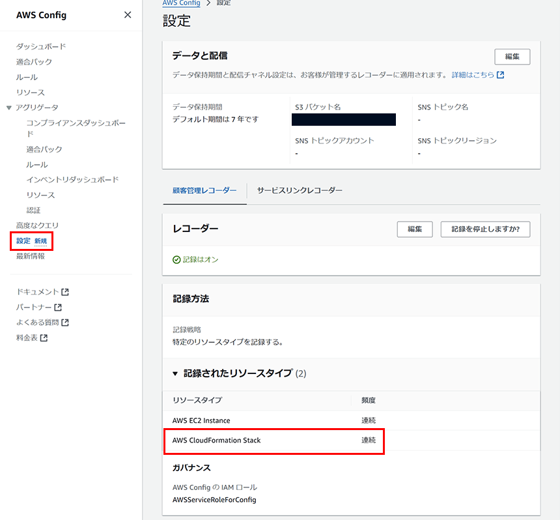Click the breadcrumb chevron separator
Image resolution: width=560 pixels, height=520 pixels.
(208, 3)
